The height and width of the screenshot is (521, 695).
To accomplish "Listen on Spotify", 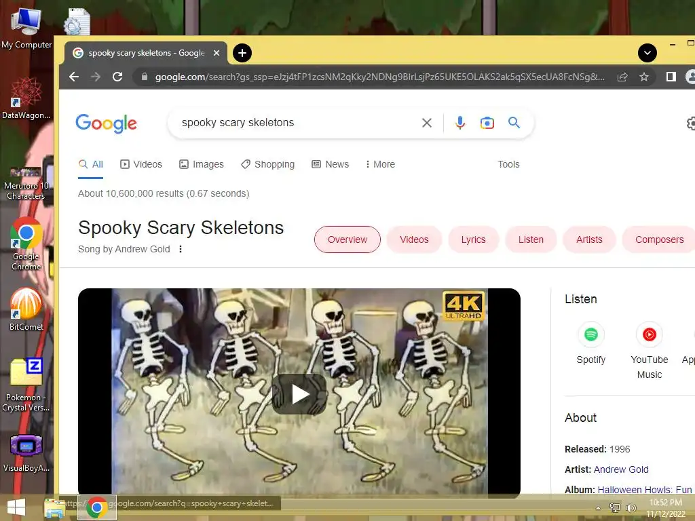I will click(x=591, y=343).
